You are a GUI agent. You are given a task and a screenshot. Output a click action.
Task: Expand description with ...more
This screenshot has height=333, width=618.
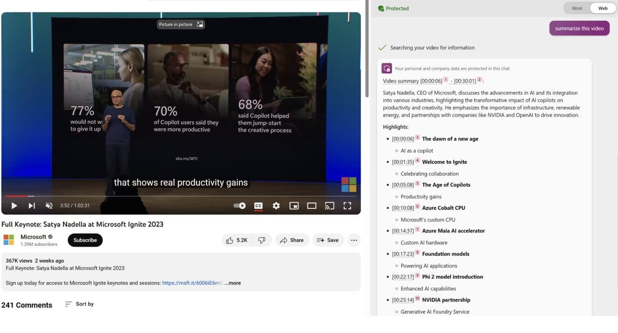click(233, 283)
